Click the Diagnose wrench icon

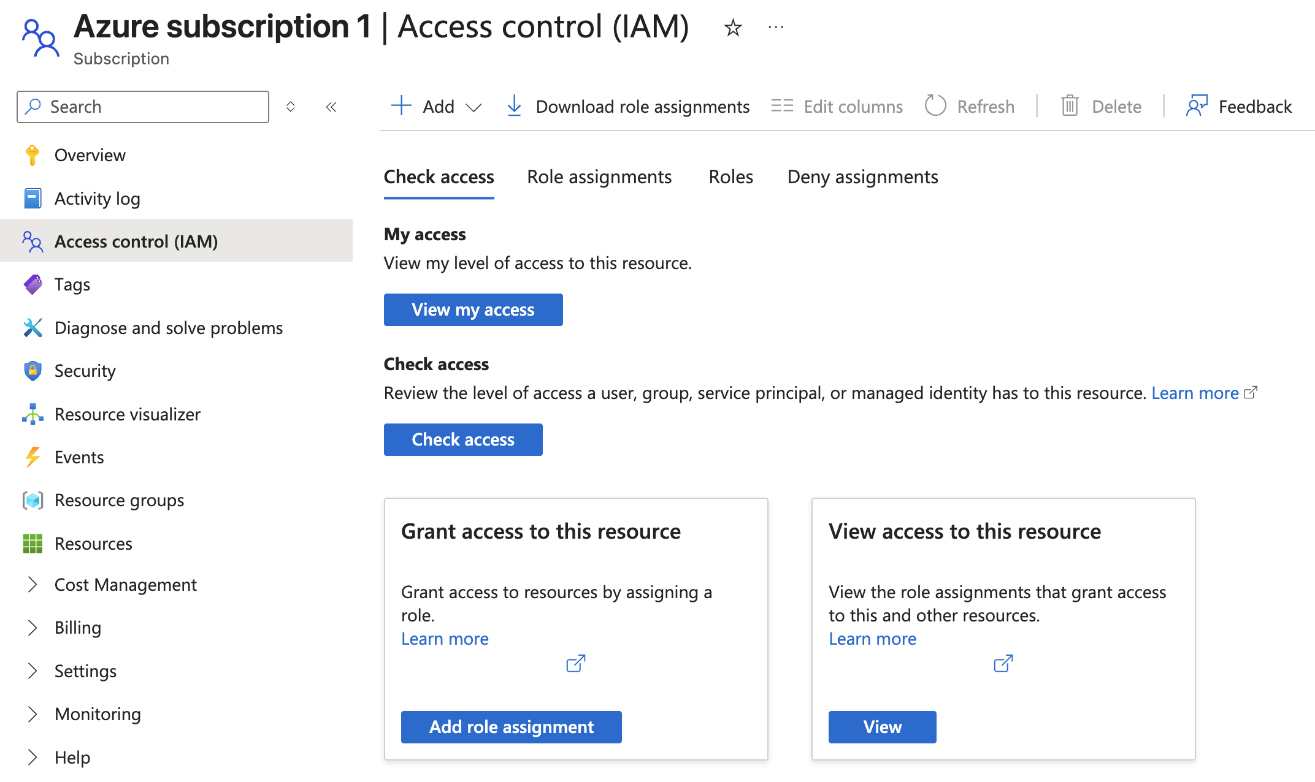click(x=33, y=328)
